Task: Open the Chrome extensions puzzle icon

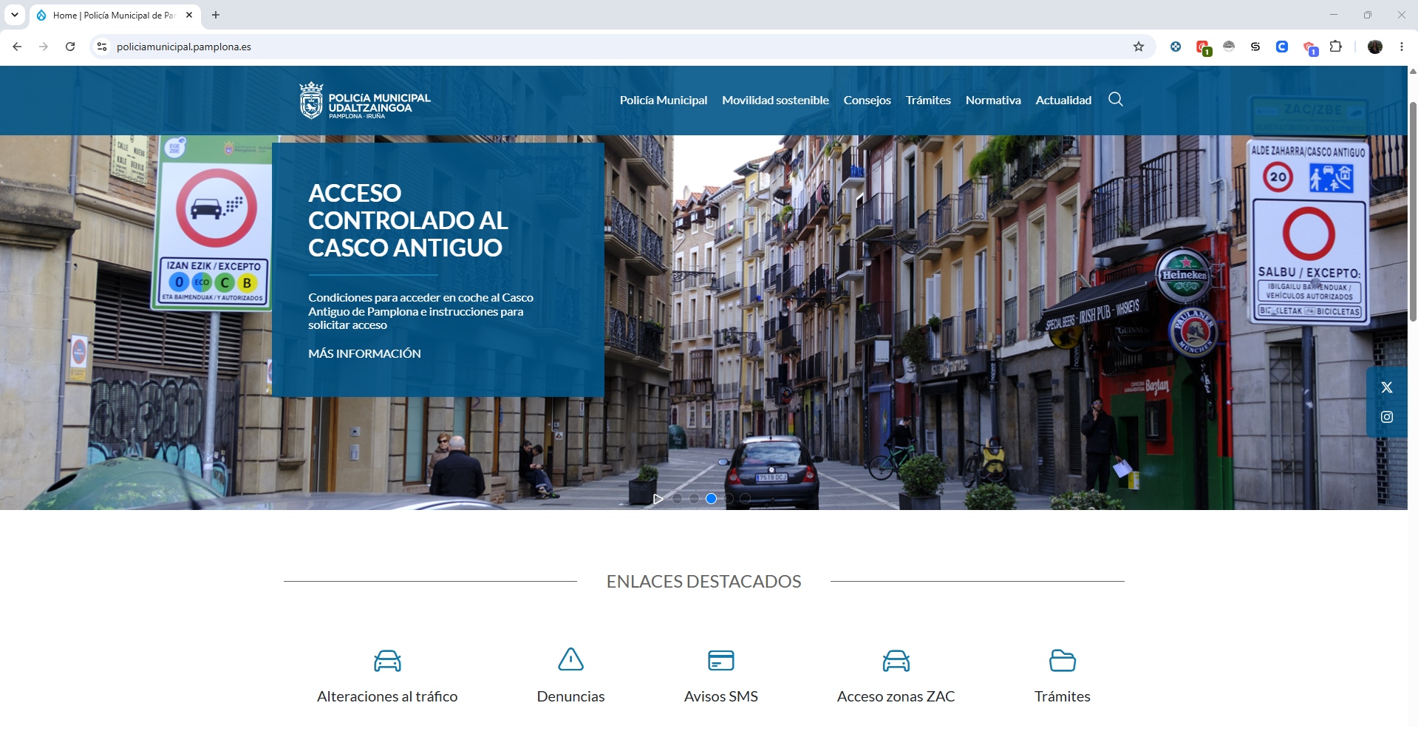Action: [1335, 47]
